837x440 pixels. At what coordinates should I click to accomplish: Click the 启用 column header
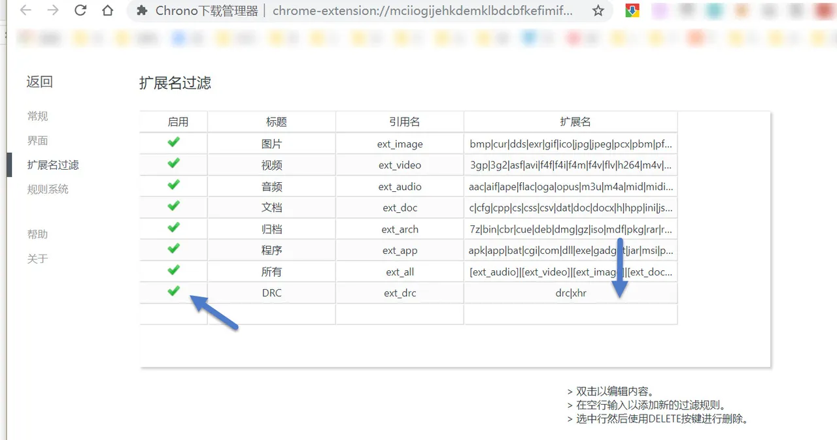click(174, 122)
